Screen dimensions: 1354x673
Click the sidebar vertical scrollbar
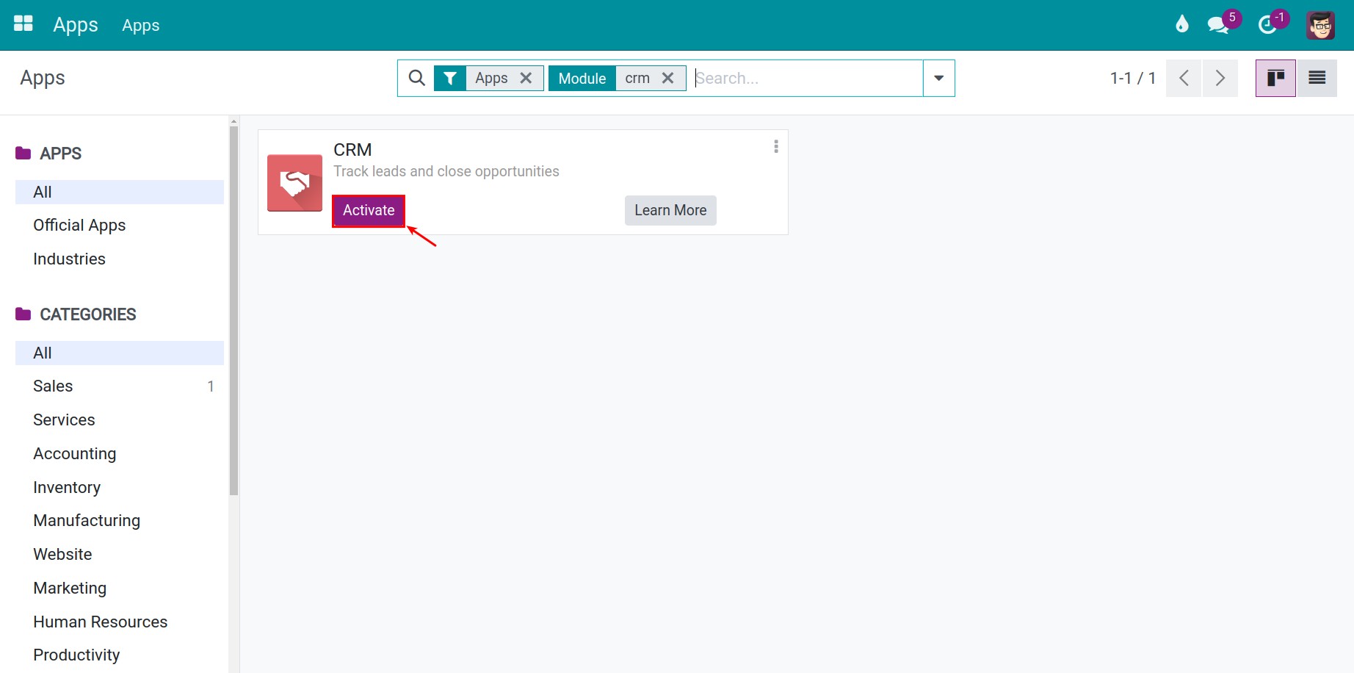coord(233,311)
